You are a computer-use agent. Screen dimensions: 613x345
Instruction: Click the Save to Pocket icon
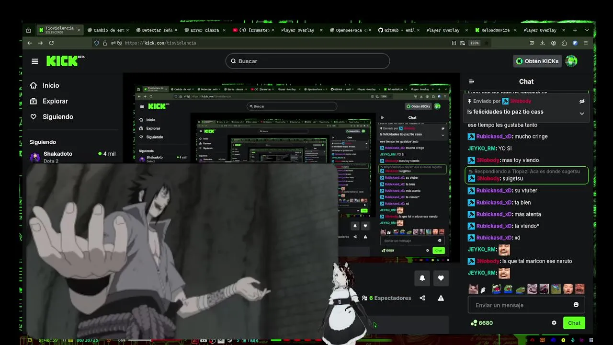coord(532,43)
